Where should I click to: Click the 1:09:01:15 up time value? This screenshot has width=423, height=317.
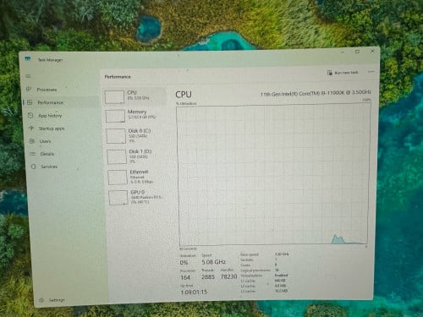194,292
